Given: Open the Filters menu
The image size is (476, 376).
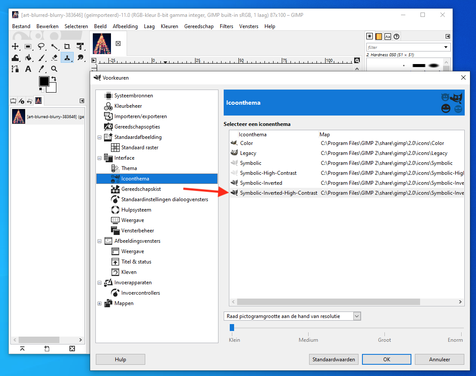Looking at the screenshot, I should pos(226,26).
